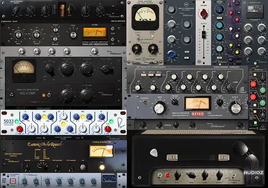Click the THRESHOLD knob on HOLYCOMP

click(x=87, y=69)
